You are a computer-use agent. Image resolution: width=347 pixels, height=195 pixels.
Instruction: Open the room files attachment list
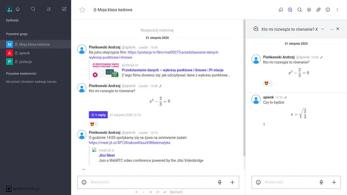(318, 10)
